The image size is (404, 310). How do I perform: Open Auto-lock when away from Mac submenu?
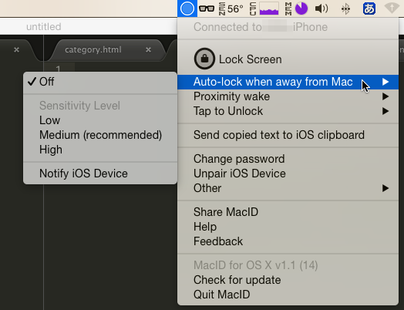point(288,82)
